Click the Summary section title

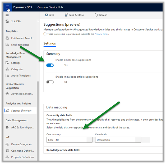pos(53,54)
